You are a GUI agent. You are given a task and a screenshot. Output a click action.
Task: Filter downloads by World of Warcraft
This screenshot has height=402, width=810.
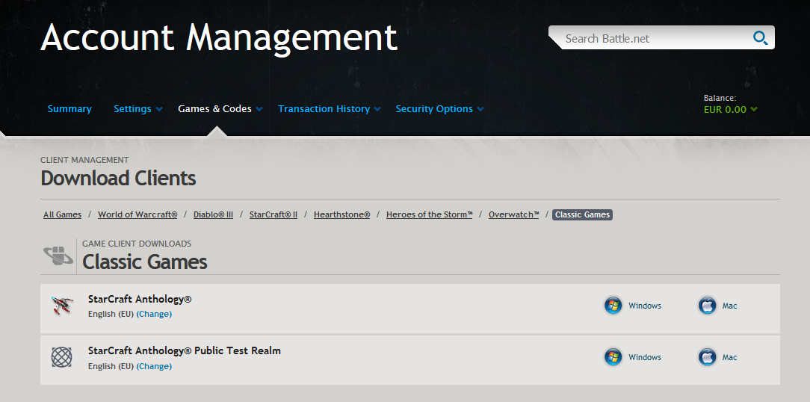(137, 214)
